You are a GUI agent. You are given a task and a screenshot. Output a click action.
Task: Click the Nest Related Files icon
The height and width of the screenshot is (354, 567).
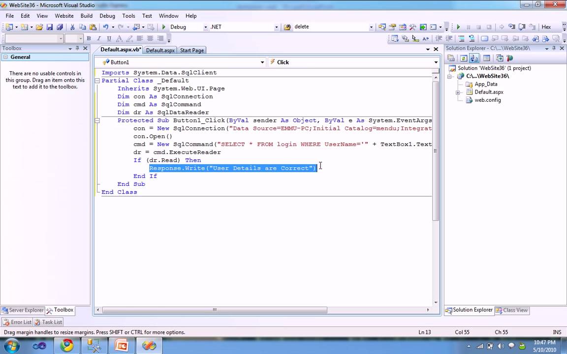click(x=474, y=58)
